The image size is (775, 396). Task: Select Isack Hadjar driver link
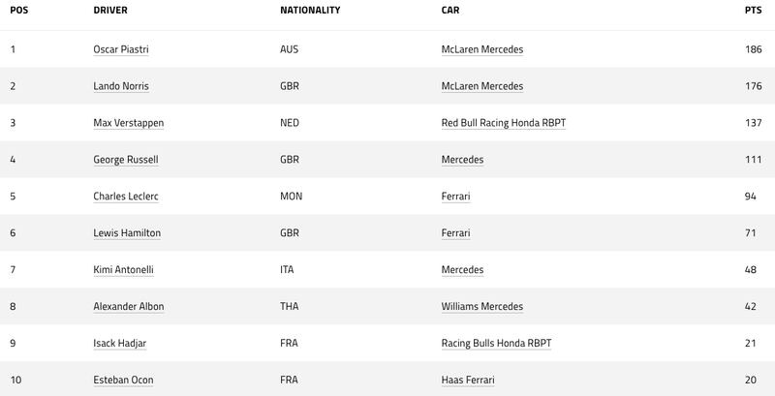[120, 343]
